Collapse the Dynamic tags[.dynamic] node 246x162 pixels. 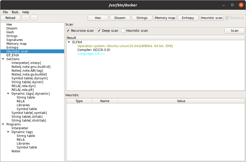8,93
